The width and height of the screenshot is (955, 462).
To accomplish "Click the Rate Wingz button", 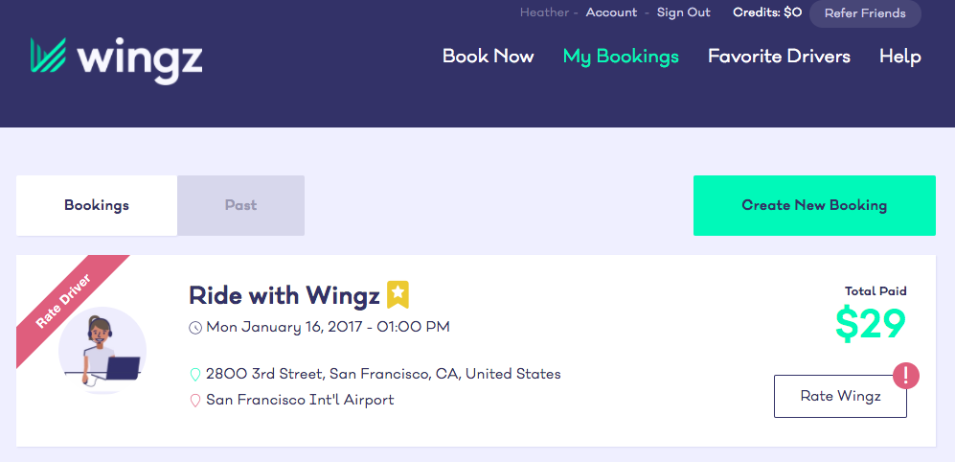I will pyautogui.click(x=840, y=396).
